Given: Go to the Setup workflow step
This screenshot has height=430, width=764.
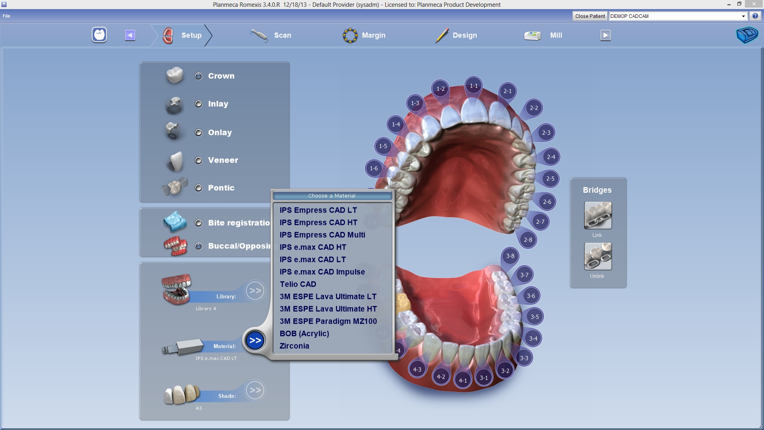Looking at the screenshot, I should pyautogui.click(x=182, y=35).
